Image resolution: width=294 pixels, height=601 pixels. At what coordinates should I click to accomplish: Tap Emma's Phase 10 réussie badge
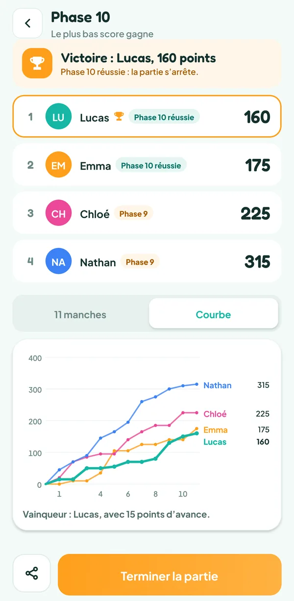pyautogui.click(x=151, y=165)
